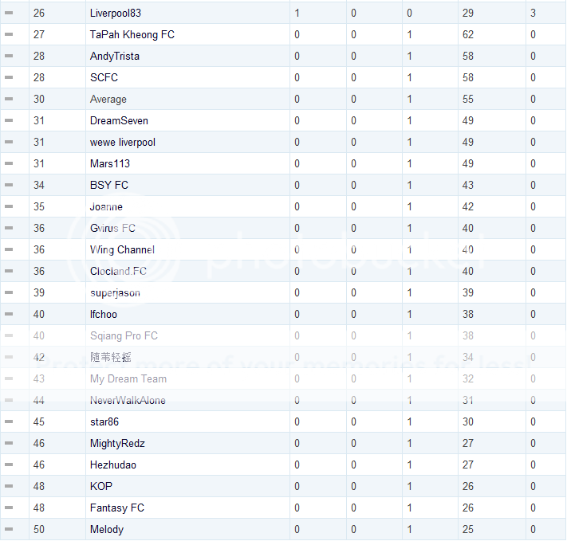
Task: View the MightyRedz team
Action: click(x=117, y=444)
